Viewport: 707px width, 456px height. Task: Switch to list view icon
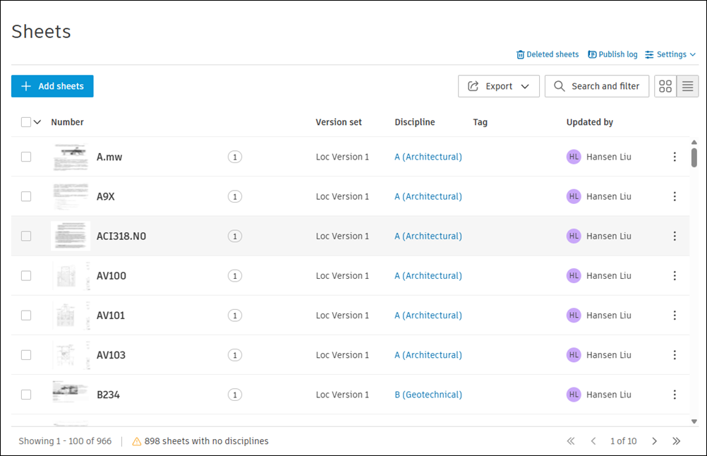(688, 86)
